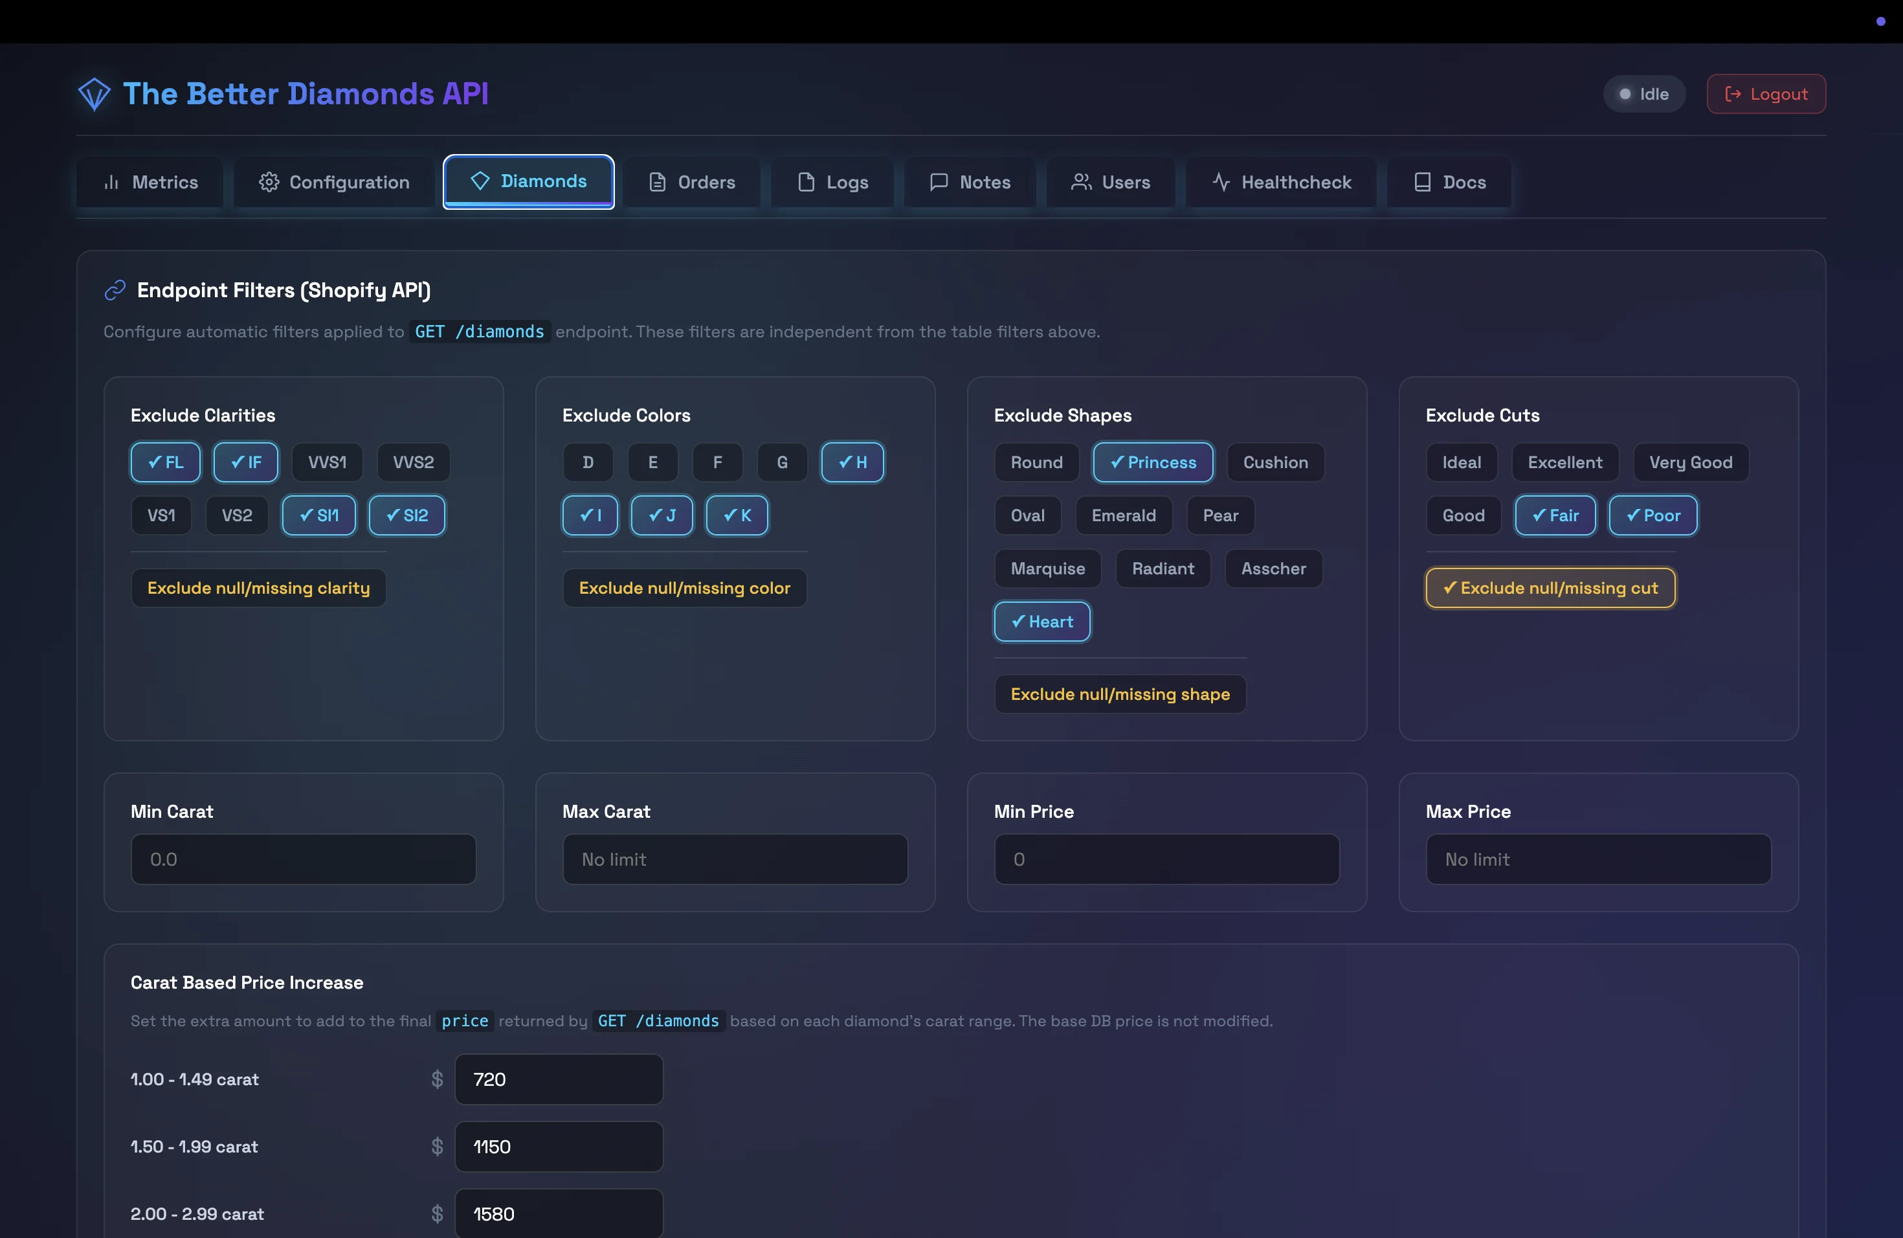Exclude color D
This screenshot has height=1238, width=1903.
(588, 462)
